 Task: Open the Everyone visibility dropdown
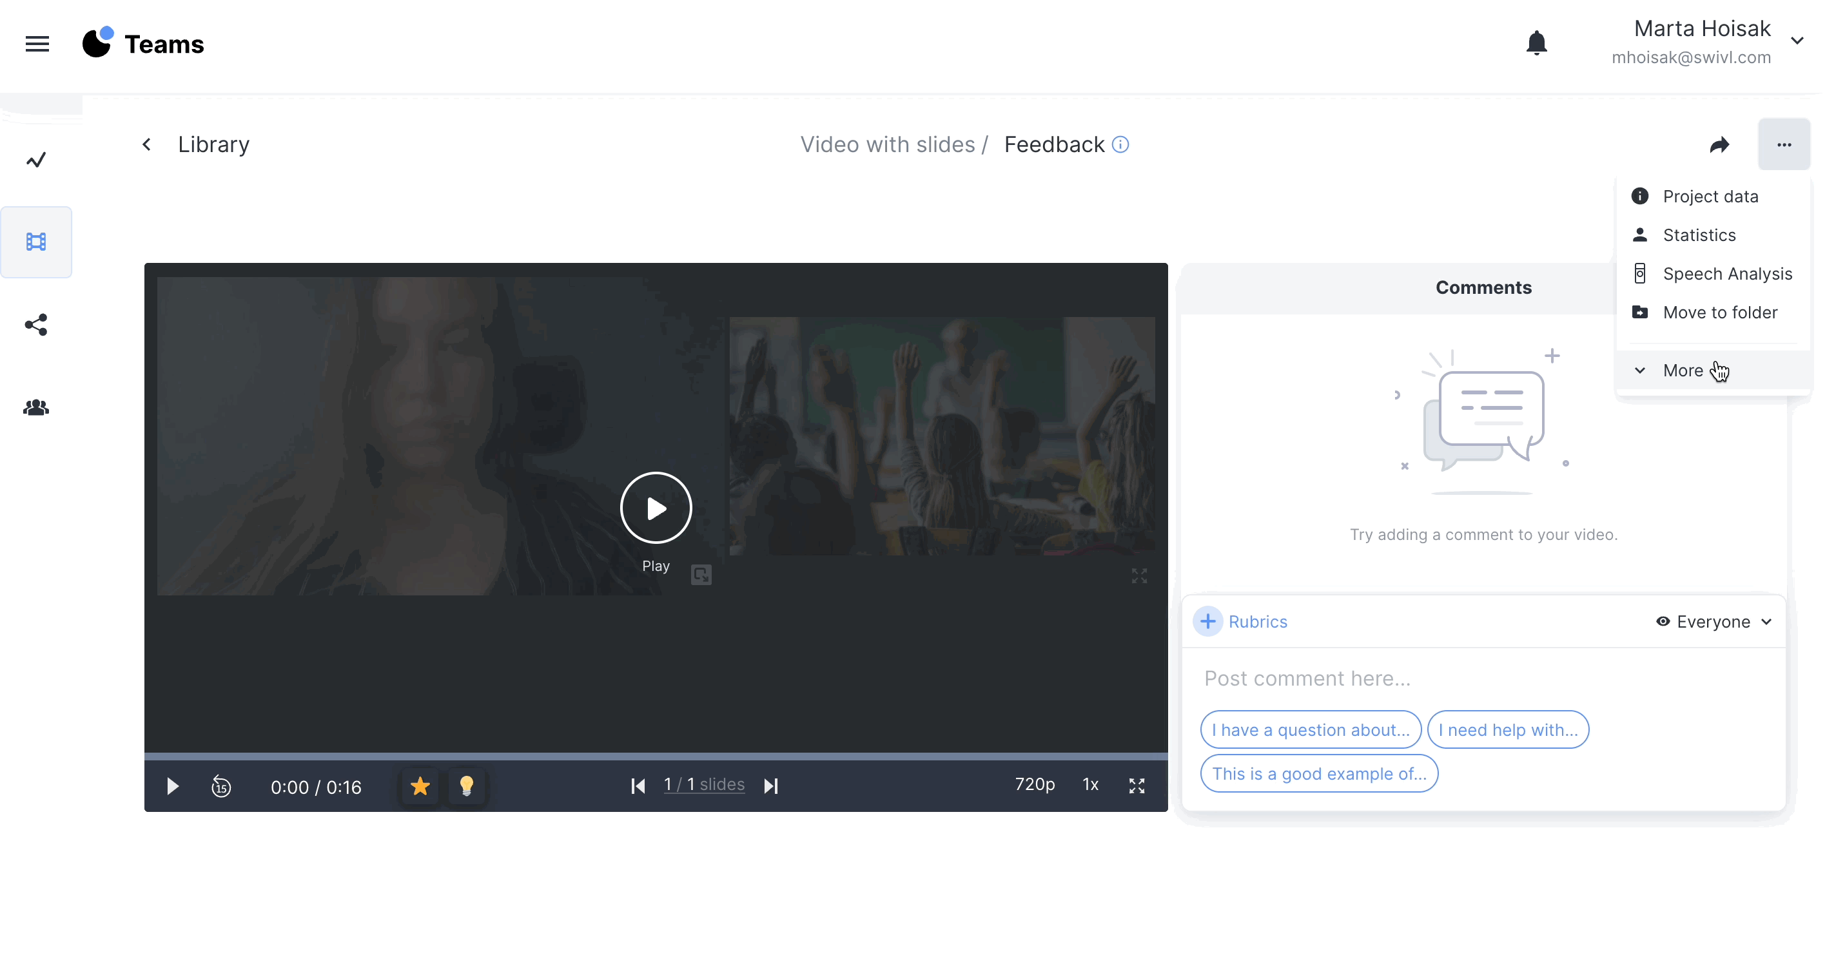pos(1714,621)
